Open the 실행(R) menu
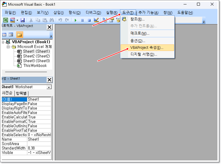This screenshot has width=221, height=164. [x=112, y=13]
